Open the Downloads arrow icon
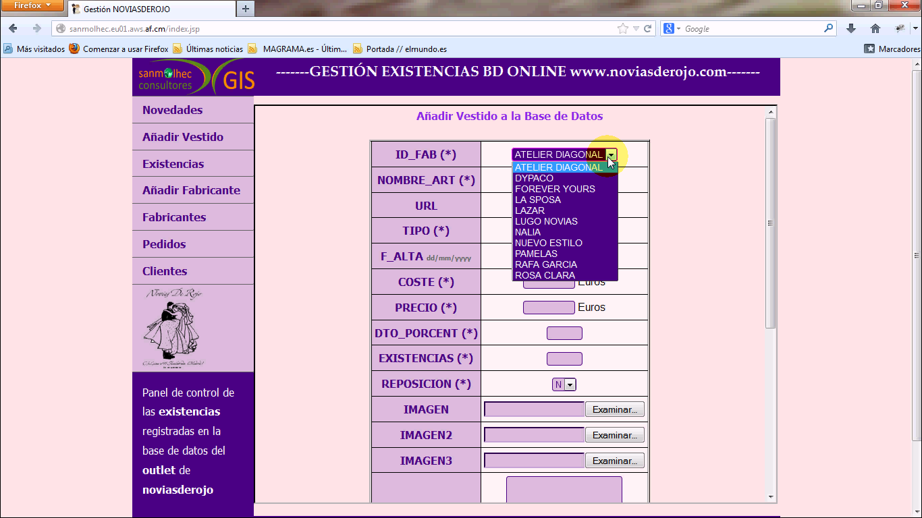Viewport: 922px width, 518px height. (851, 28)
